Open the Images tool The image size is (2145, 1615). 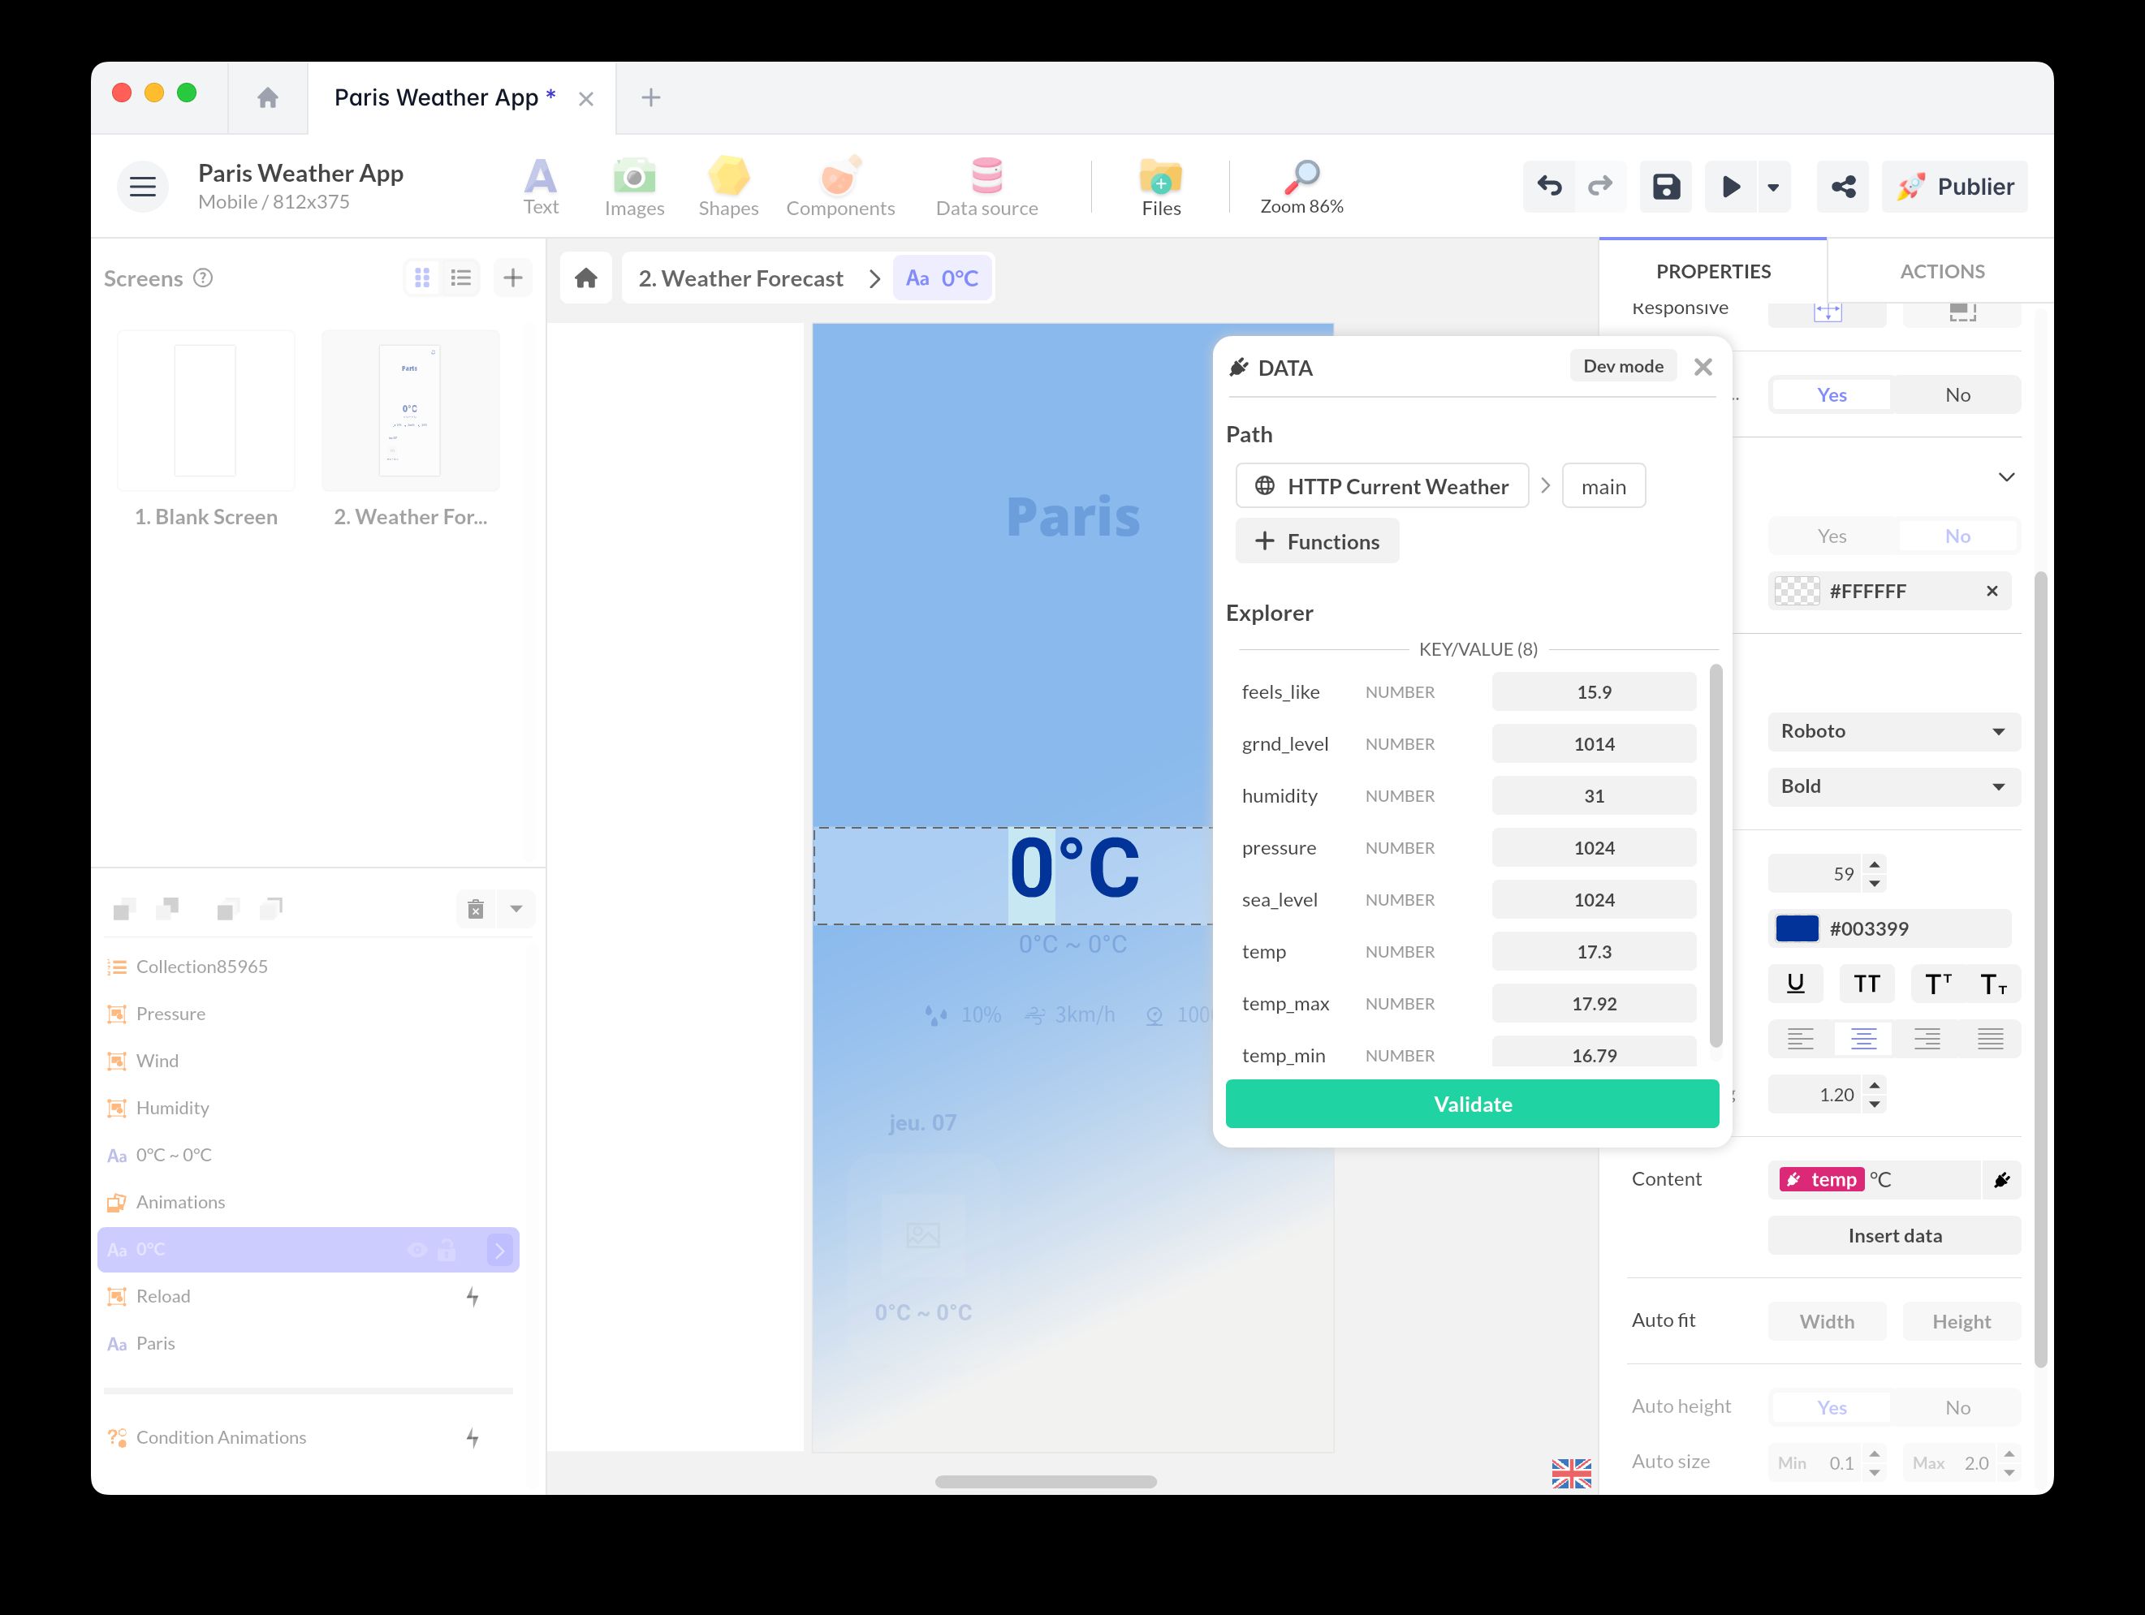[x=634, y=186]
